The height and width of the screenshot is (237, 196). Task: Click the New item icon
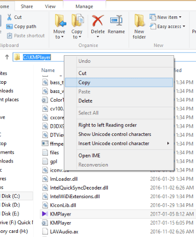(x=153, y=17)
